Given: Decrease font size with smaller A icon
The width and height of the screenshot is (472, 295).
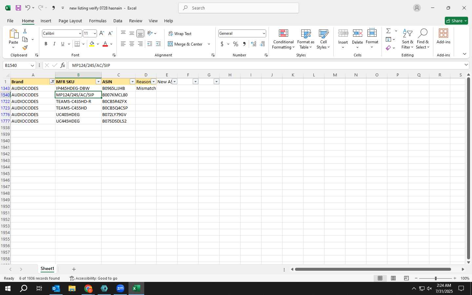Looking at the screenshot, I should click(x=110, y=33).
